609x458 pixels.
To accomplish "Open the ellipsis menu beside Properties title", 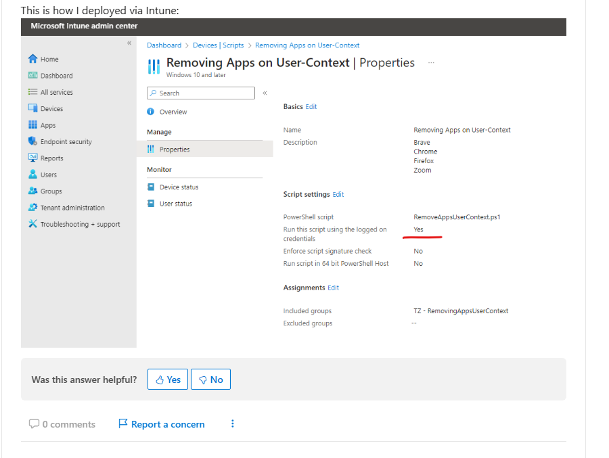I will 431,62.
